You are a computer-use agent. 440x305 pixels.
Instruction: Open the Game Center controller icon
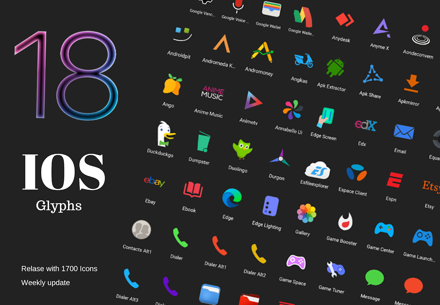tap(384, 230)
